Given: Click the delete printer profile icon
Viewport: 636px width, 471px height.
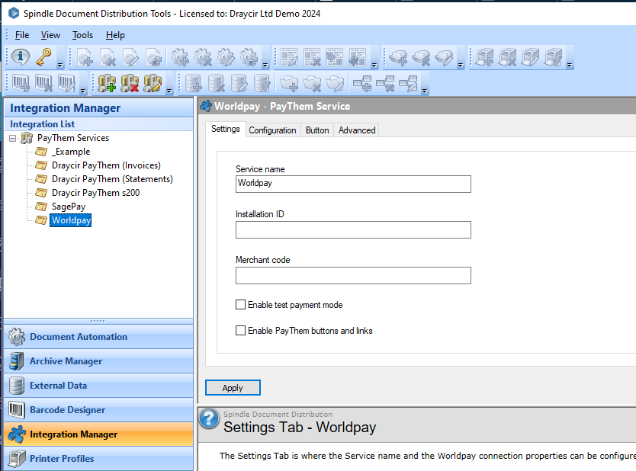Looking at the screenshot, I should tap(507, 58).
